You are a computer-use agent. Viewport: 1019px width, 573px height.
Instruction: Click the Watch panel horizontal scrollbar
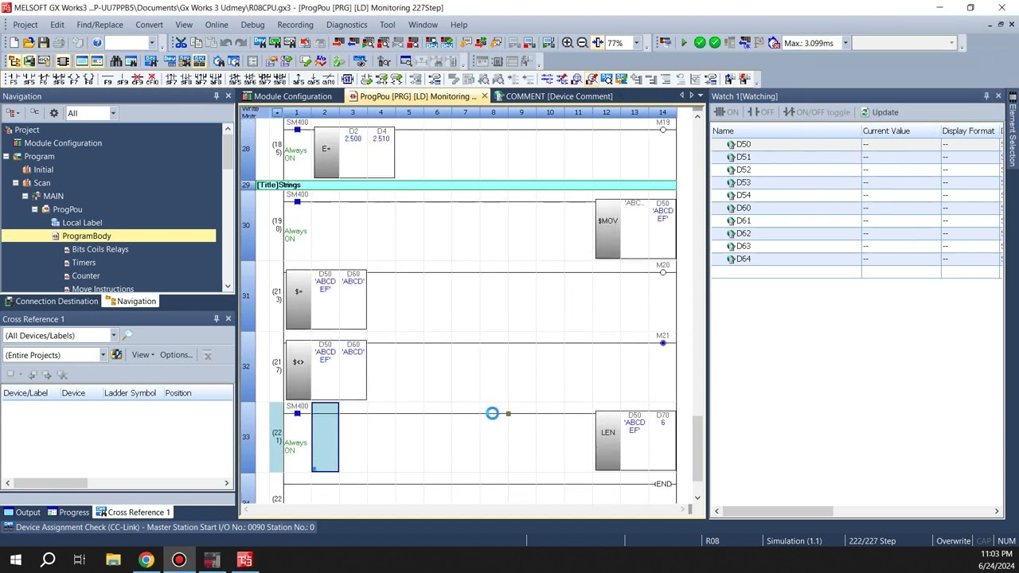(x=776, y=512)
